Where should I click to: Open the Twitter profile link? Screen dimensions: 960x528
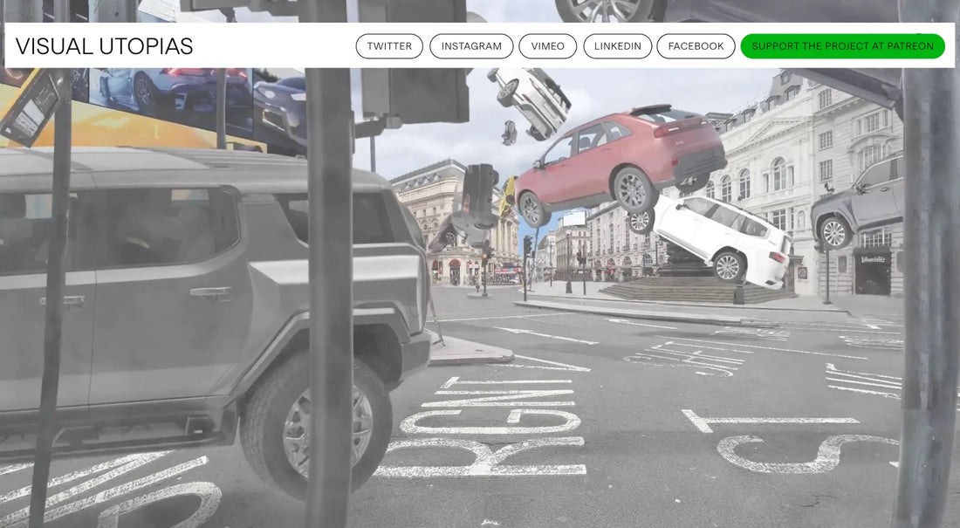[x=389, y=46]
